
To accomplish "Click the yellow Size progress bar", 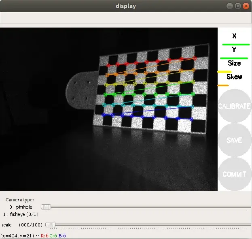I will tap(224, 72).
